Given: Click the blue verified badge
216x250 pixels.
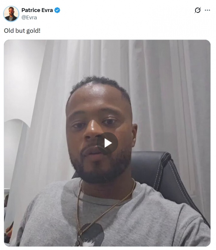Looking at the screenshot, I should pos(57,10).
